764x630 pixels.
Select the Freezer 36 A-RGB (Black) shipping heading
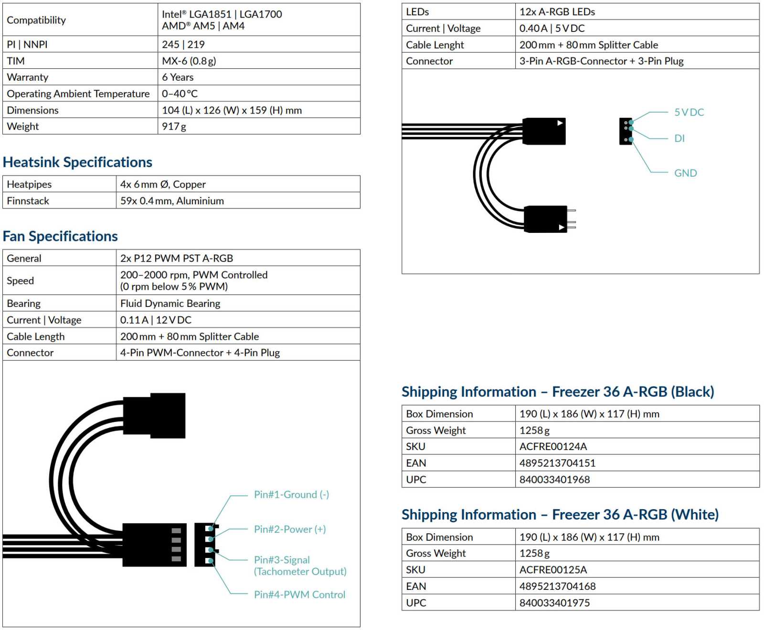[x=558, y=392]
